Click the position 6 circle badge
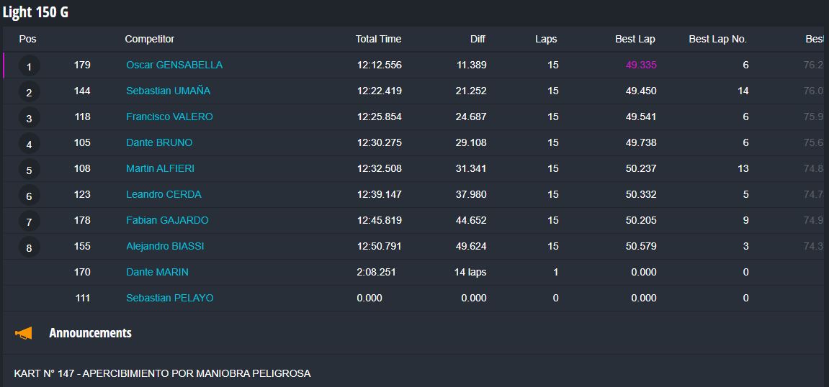This screenshot has width=829, height=387. point(29,196)
